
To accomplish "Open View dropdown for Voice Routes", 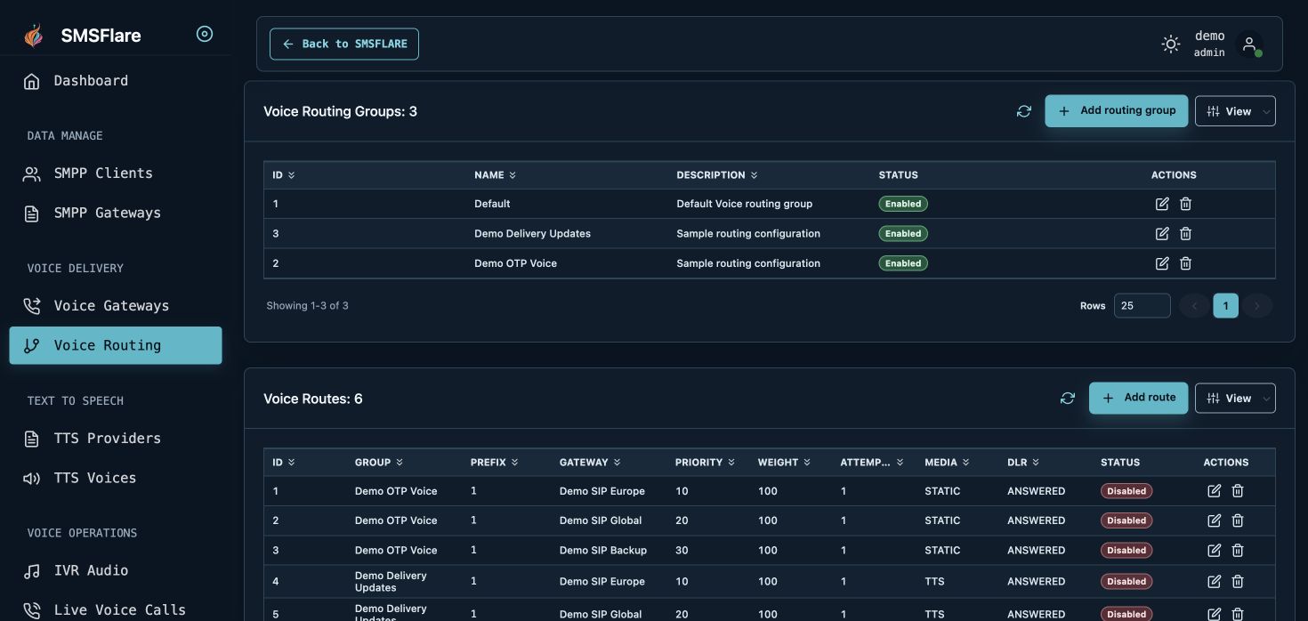I will 1235,399.
